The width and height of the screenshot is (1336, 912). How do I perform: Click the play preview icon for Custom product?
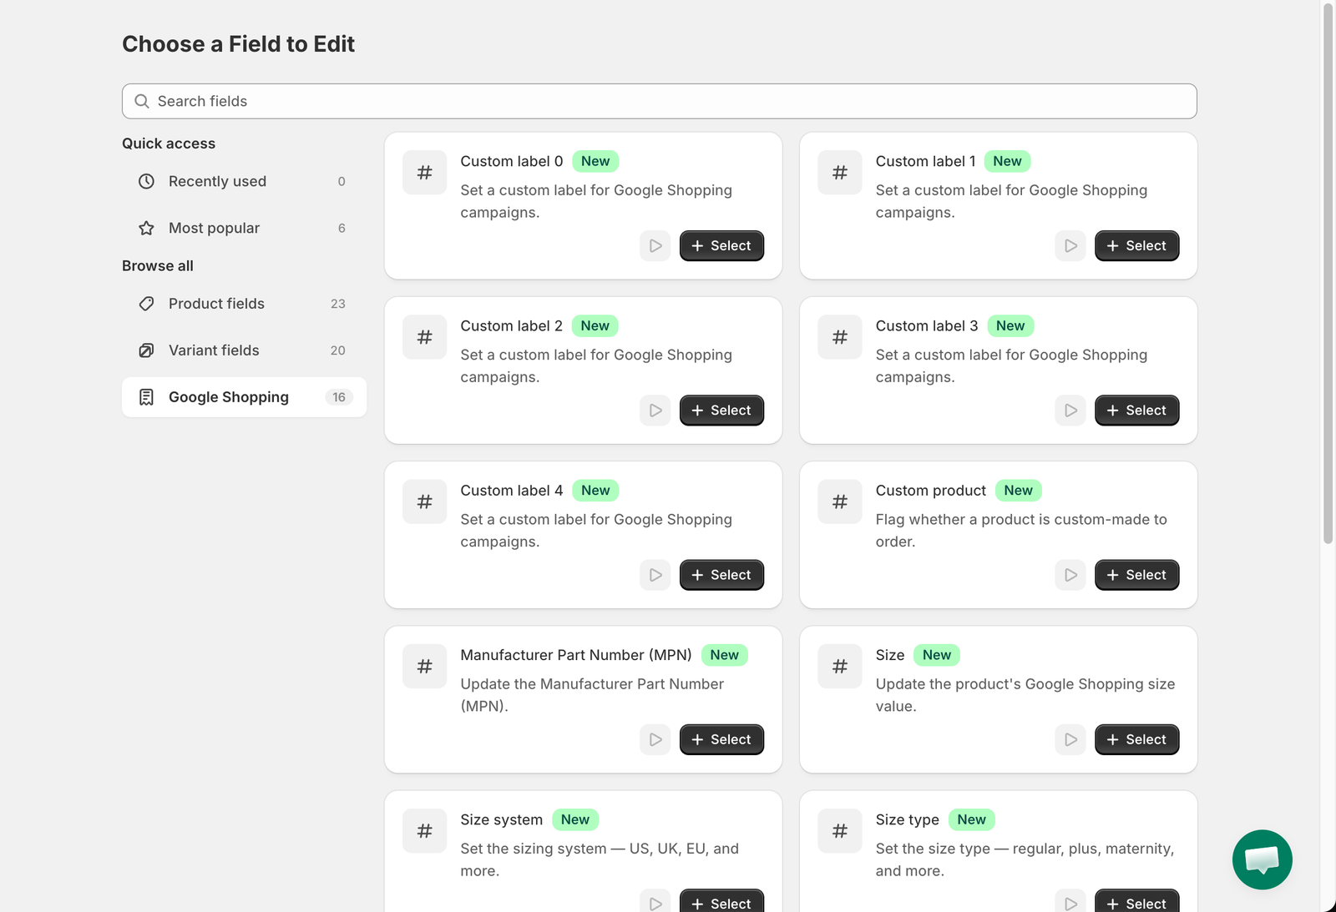click(1070, 575)
